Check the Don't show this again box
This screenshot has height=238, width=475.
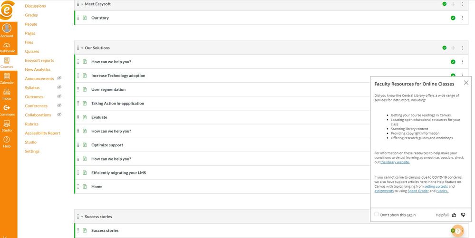(x=377, y=215)
